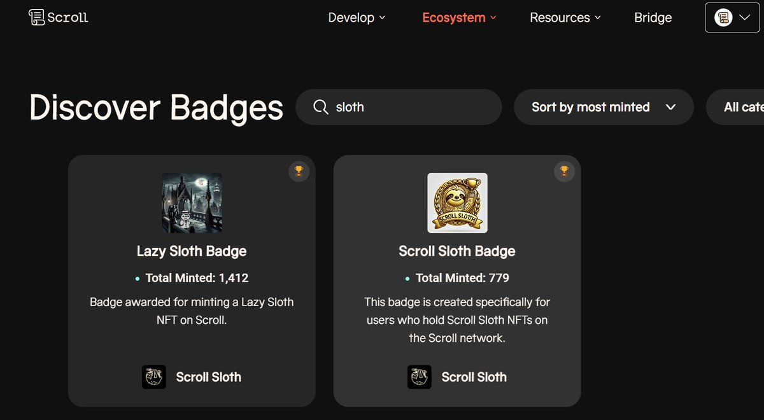Click the scroll avatar icon in header
Viewport: 764px width, 420px height.
click(723, 18)
